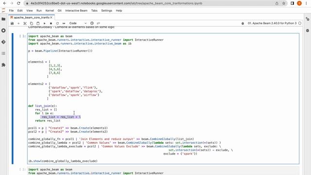Open the Kernel menu

point(50,11)
